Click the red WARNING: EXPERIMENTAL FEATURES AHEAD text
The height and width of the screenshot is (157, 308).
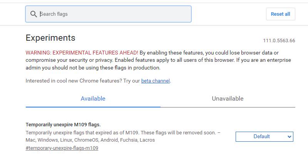pyautogui.click(x=82, y=53)
